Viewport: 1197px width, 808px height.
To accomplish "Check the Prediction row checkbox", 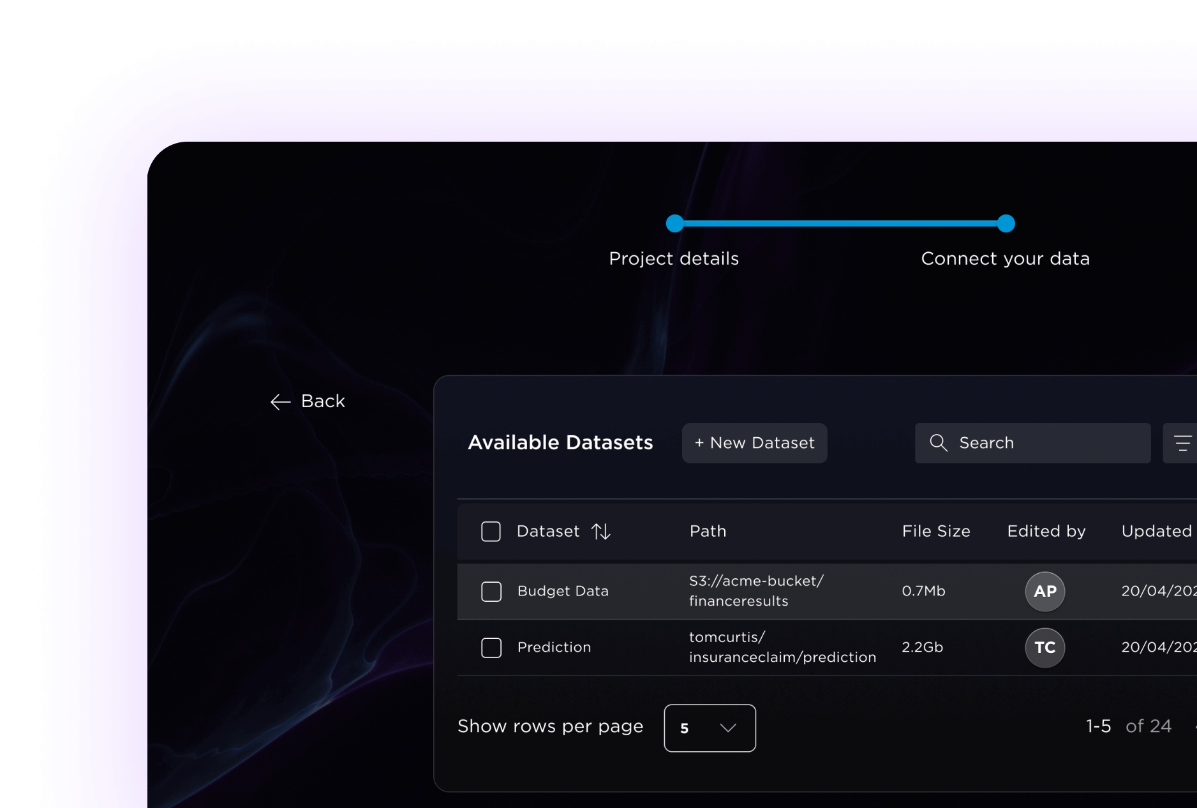I will 491,648.
